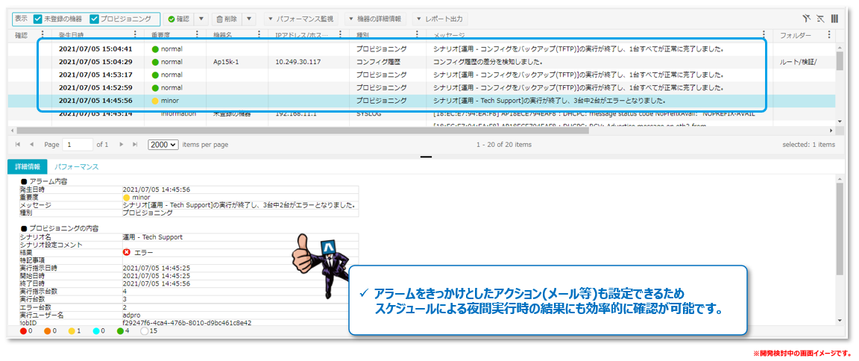Sort by 重要度 column header
859x361 pixels.
tap(160, 35)
